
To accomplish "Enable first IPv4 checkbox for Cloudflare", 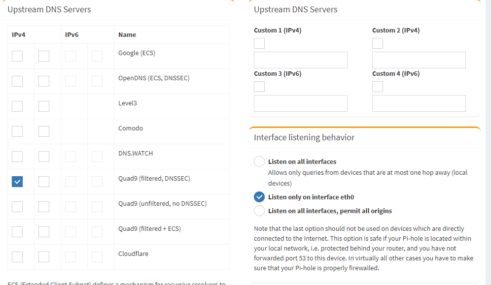I will (17, 257).
